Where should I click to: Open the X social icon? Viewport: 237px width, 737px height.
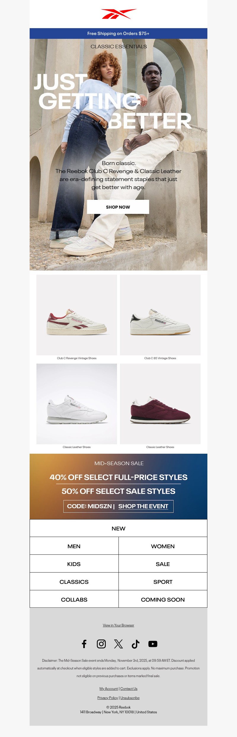point(118,644)
